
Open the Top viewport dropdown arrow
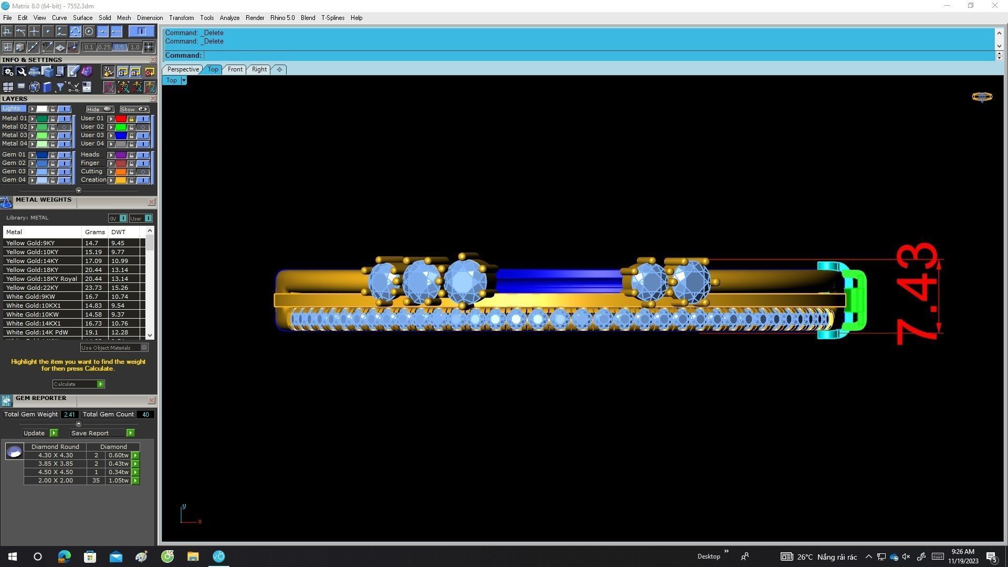coord(184,80)
